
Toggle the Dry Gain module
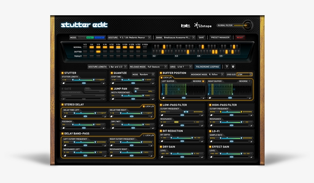[x=161, y=147]
